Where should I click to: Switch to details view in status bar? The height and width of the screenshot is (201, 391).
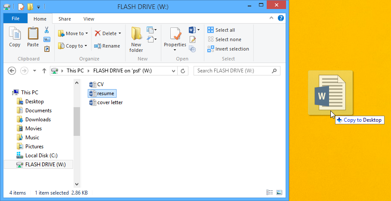269,193
